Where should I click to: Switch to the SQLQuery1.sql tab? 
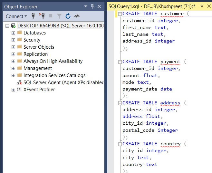pyautogui.click(x=152, y=6)
